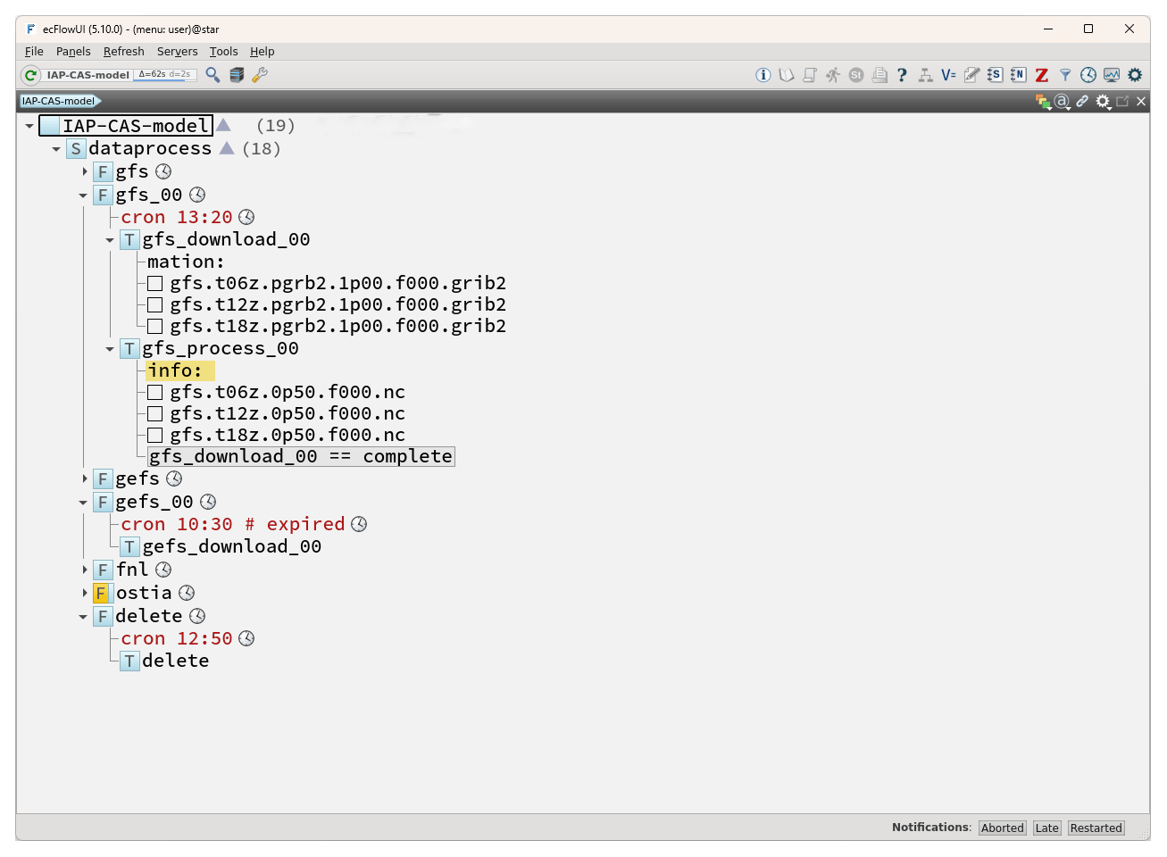This screenshot has height=857, width=1167.
Task: Tick the gfs.t12z.0p50.f000.nc checkbox
Action: 155,414
